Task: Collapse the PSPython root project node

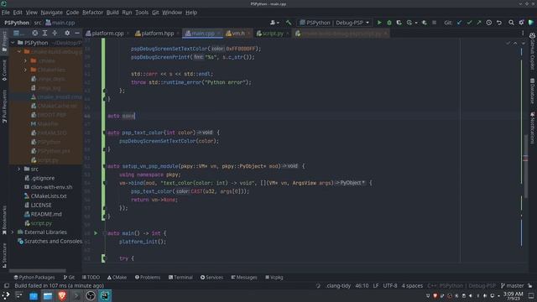Action: coord(13,43)
